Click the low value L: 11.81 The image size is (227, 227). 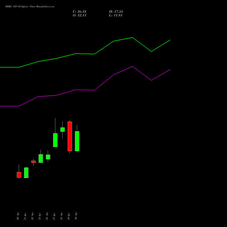[x=116, y=15]
